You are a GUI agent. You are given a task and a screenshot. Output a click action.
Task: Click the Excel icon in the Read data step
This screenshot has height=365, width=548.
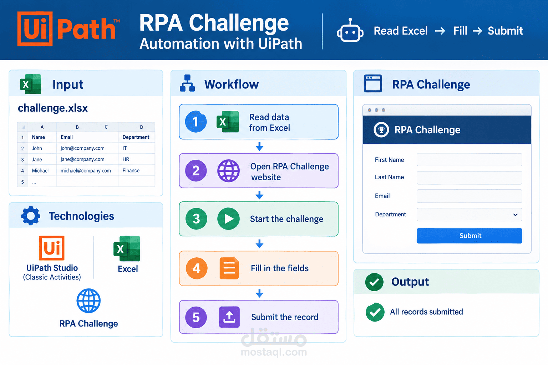pos(228,122)
